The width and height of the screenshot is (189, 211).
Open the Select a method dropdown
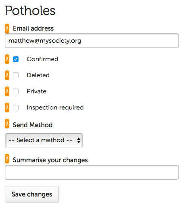pyautogui.click(x=44, y=141)
